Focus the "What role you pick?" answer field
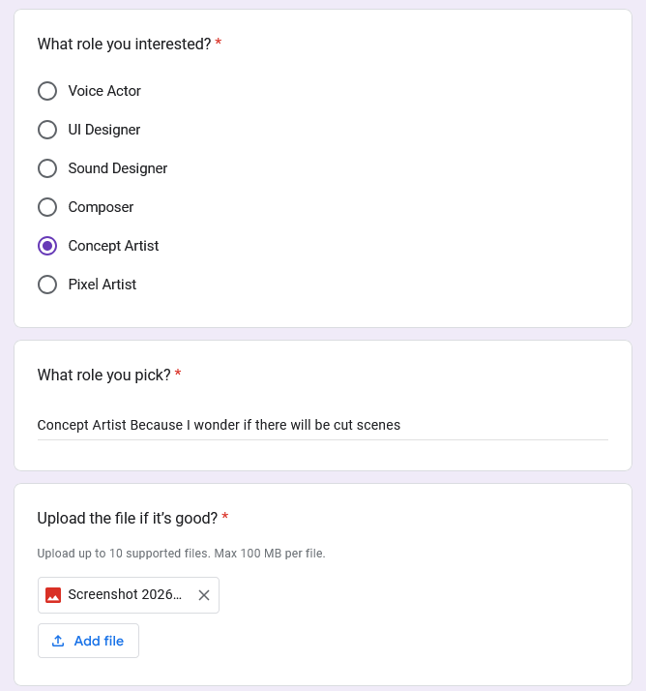 pyautogui.click(x=322, y=425)
